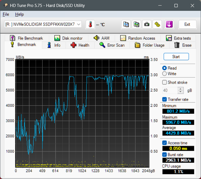Start the benchmark test
Screen dimensions: 201x179
coord(176,57)
